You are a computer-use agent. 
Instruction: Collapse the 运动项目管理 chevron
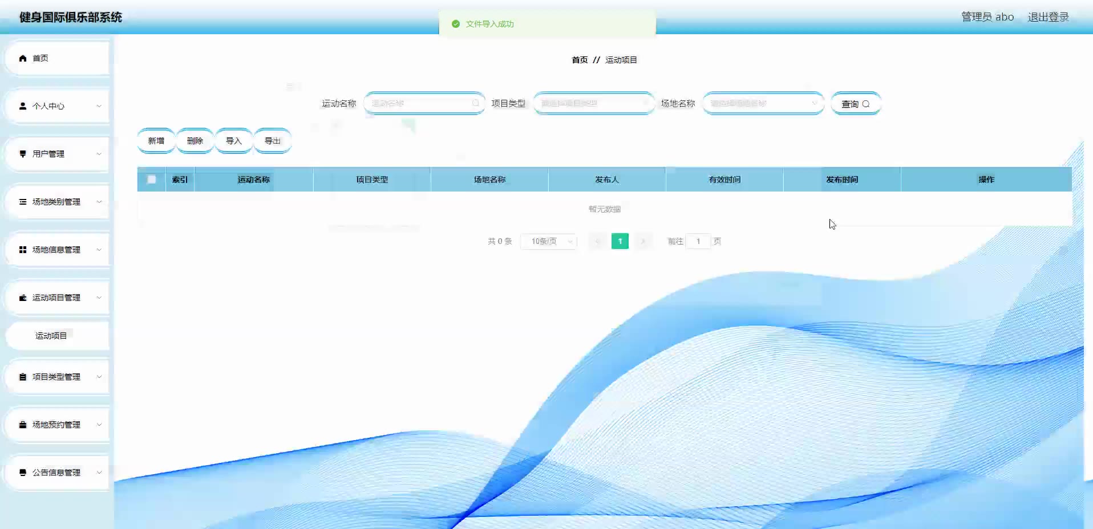coord(99,298)
